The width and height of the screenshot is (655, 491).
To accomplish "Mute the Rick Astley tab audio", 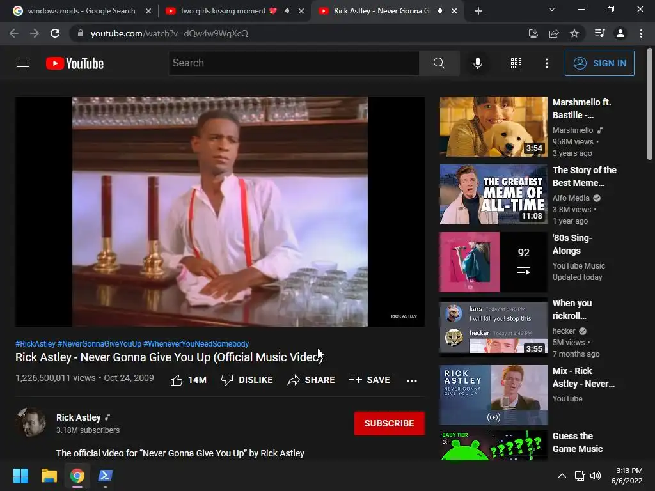I will 440,11.
